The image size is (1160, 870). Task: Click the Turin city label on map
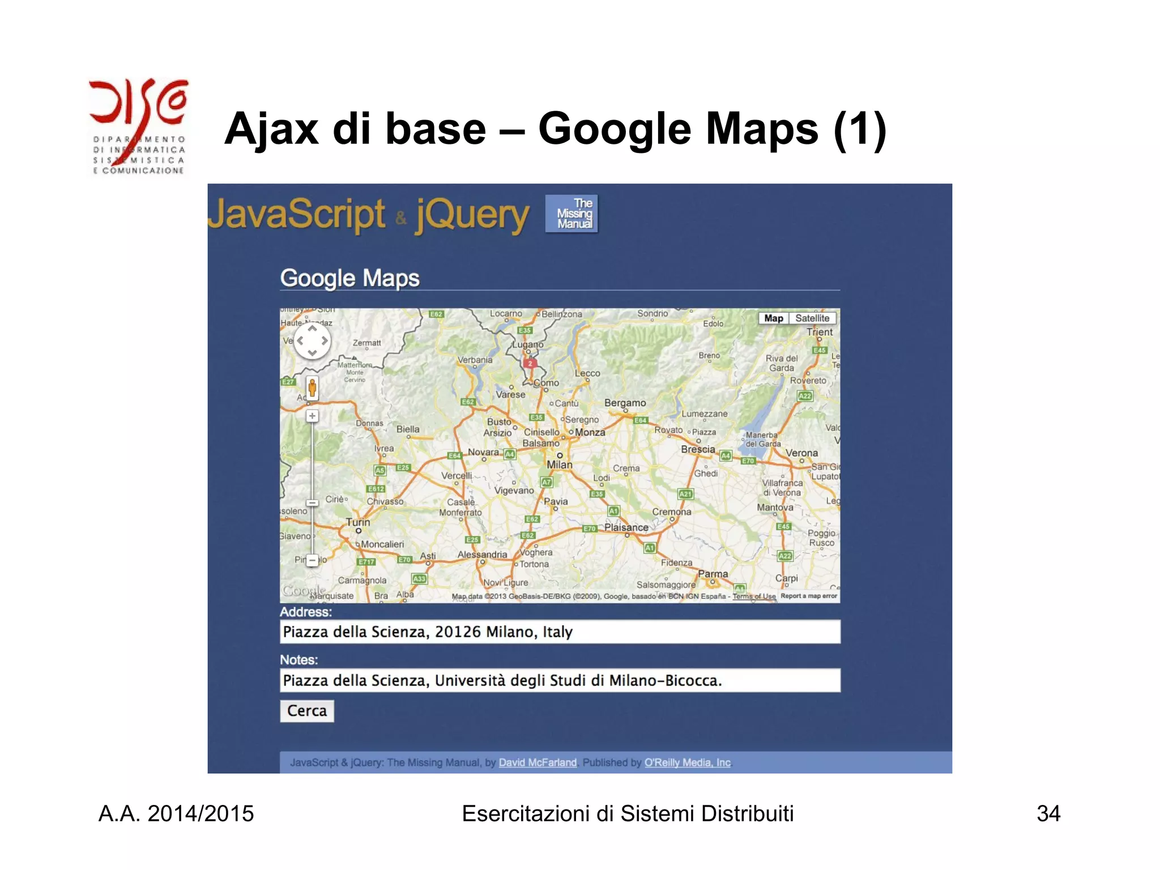[x=358, y=522]
